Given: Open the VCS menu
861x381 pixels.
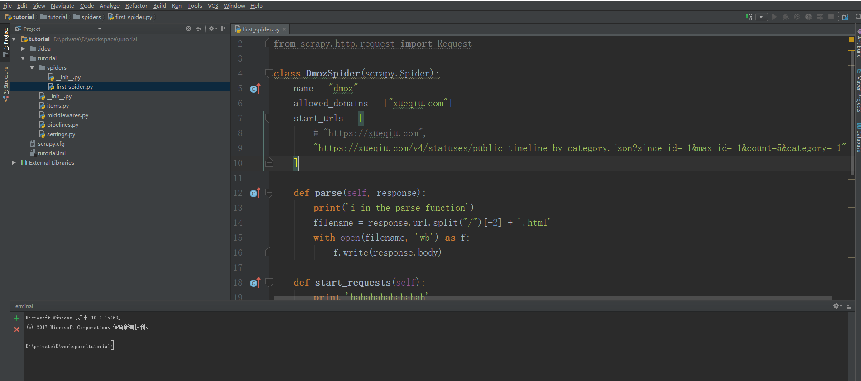Looking at the screenshot, I should coord(213,5).
